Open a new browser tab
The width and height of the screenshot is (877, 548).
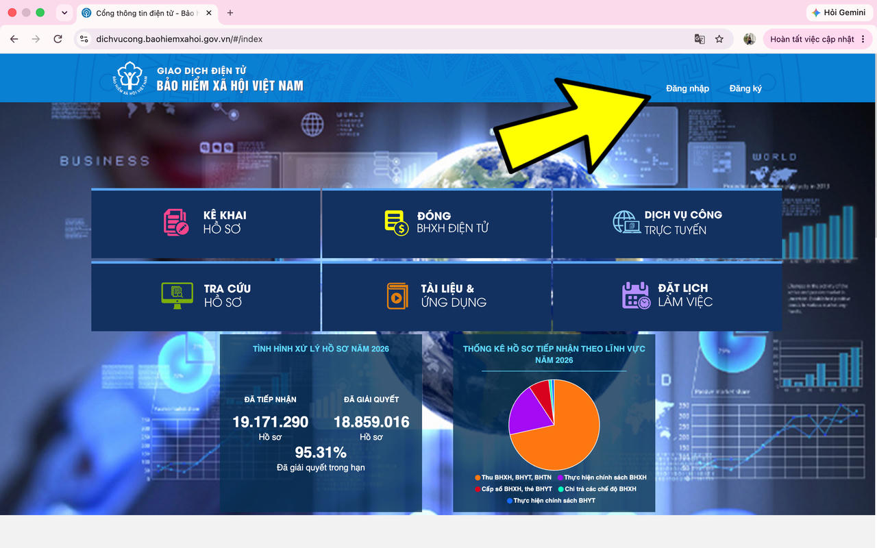(x=230, y=13)
